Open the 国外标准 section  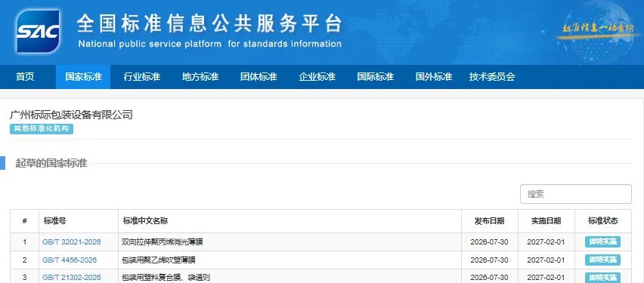click(433, 77)
